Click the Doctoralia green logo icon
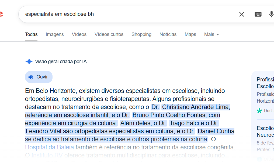 [259, 111]
